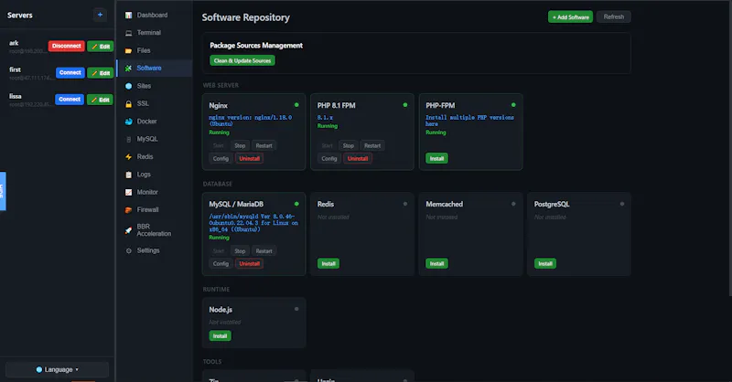This screenshot has width=732, height=382.
Task: Connect to the lissa server
Action: tap(70, 99)
